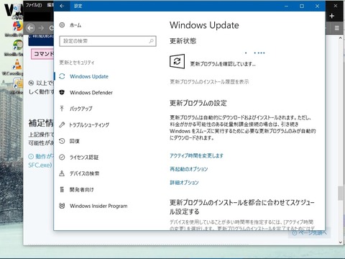The image size is (345, 259).
Task: Click the Windows Defender shield icon
Action: tap(62, 93)
